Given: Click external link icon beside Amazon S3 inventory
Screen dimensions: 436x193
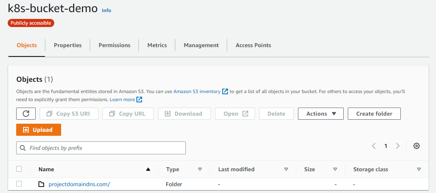Looking at the screenshot, I should pyautogui.click(x=225, y=91).
